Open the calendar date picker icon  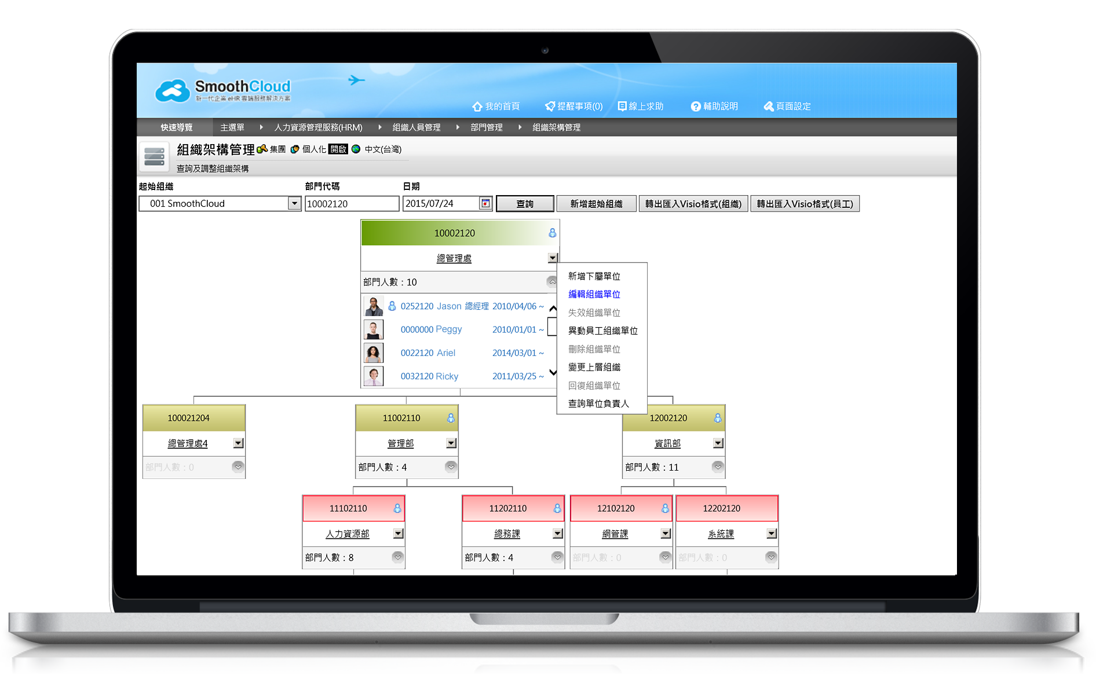click(485, 204)
